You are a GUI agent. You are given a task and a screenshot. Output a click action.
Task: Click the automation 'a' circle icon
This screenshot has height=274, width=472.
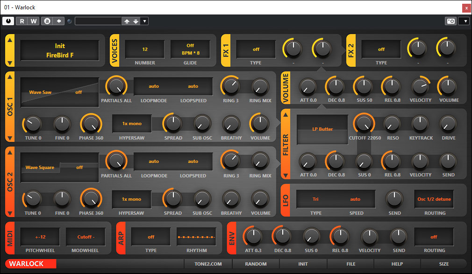(x=47, y=21)
